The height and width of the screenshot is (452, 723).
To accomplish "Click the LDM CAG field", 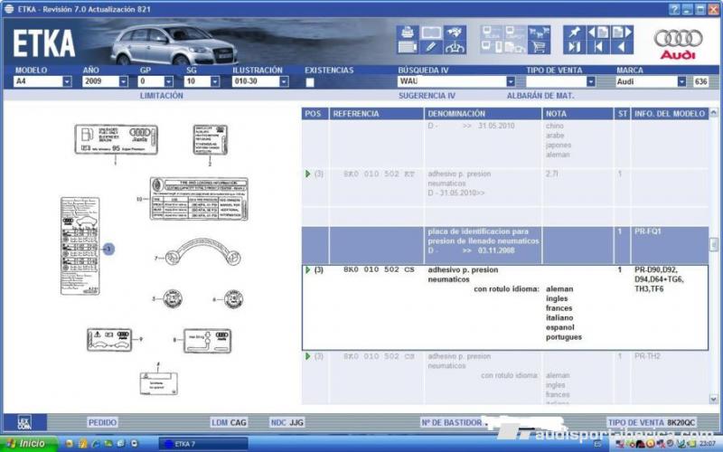I will click(229, 422).
